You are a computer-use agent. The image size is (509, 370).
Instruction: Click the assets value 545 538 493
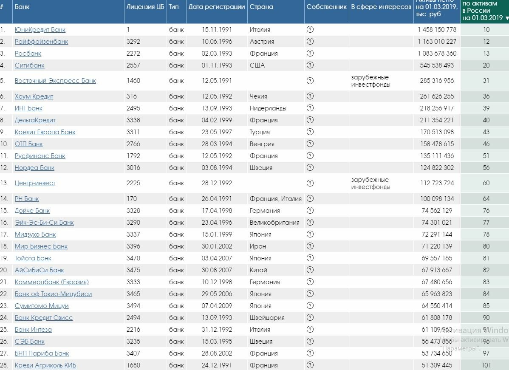click(x=437, y=65)
